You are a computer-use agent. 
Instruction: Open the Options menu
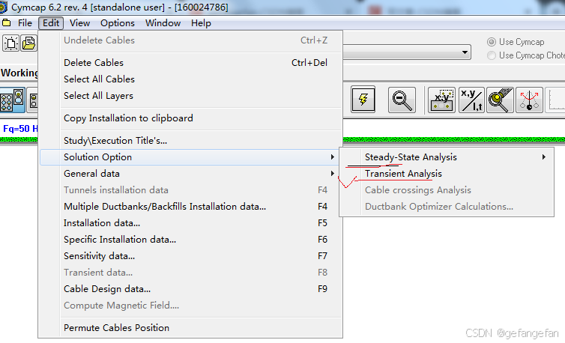point(118,23)
